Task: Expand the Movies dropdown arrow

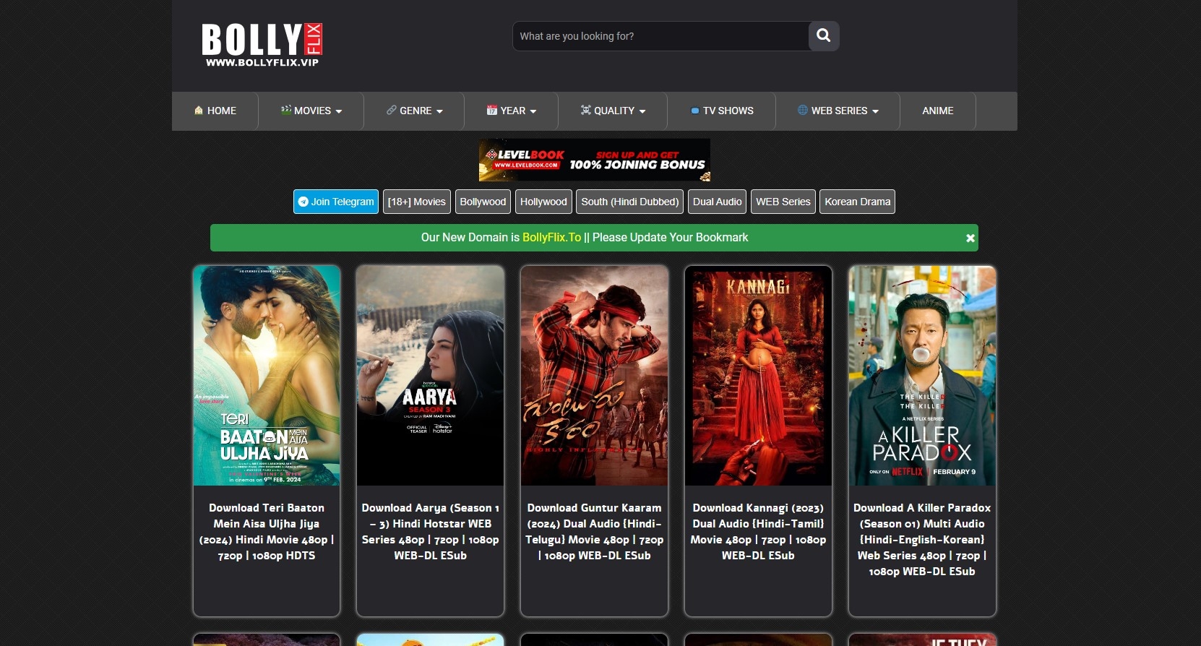Action: pyautogui.click(x=339, y=111)
